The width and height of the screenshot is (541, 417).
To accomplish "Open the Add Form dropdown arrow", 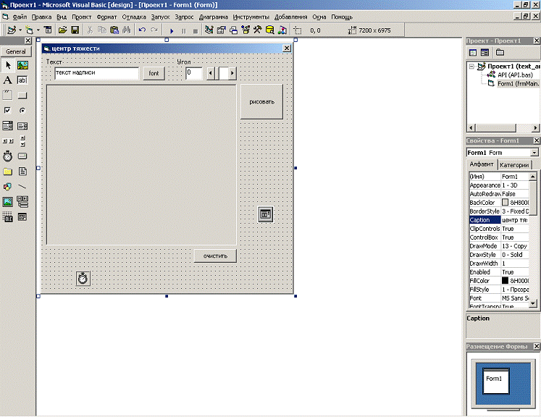I will pos(38,30).
